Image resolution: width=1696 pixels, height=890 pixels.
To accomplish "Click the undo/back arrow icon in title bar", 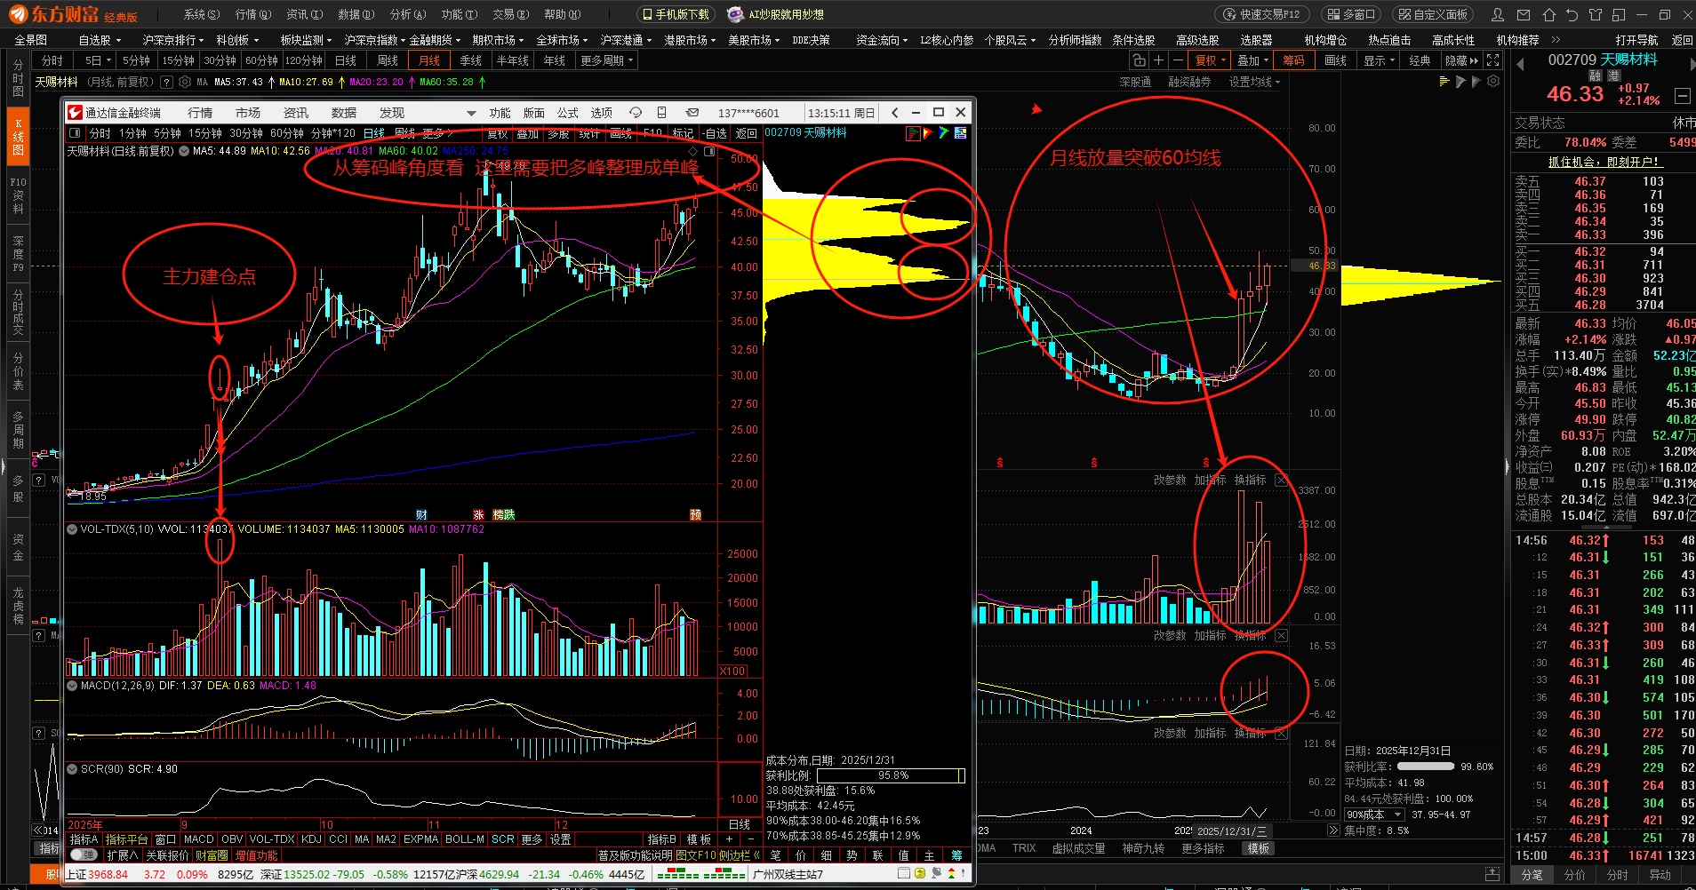I will point(1572,14).
